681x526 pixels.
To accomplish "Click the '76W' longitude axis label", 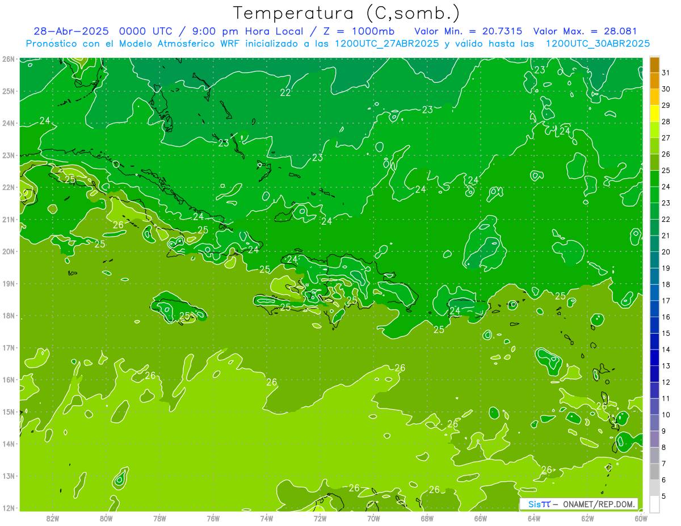I will click(x=213, y=519).
